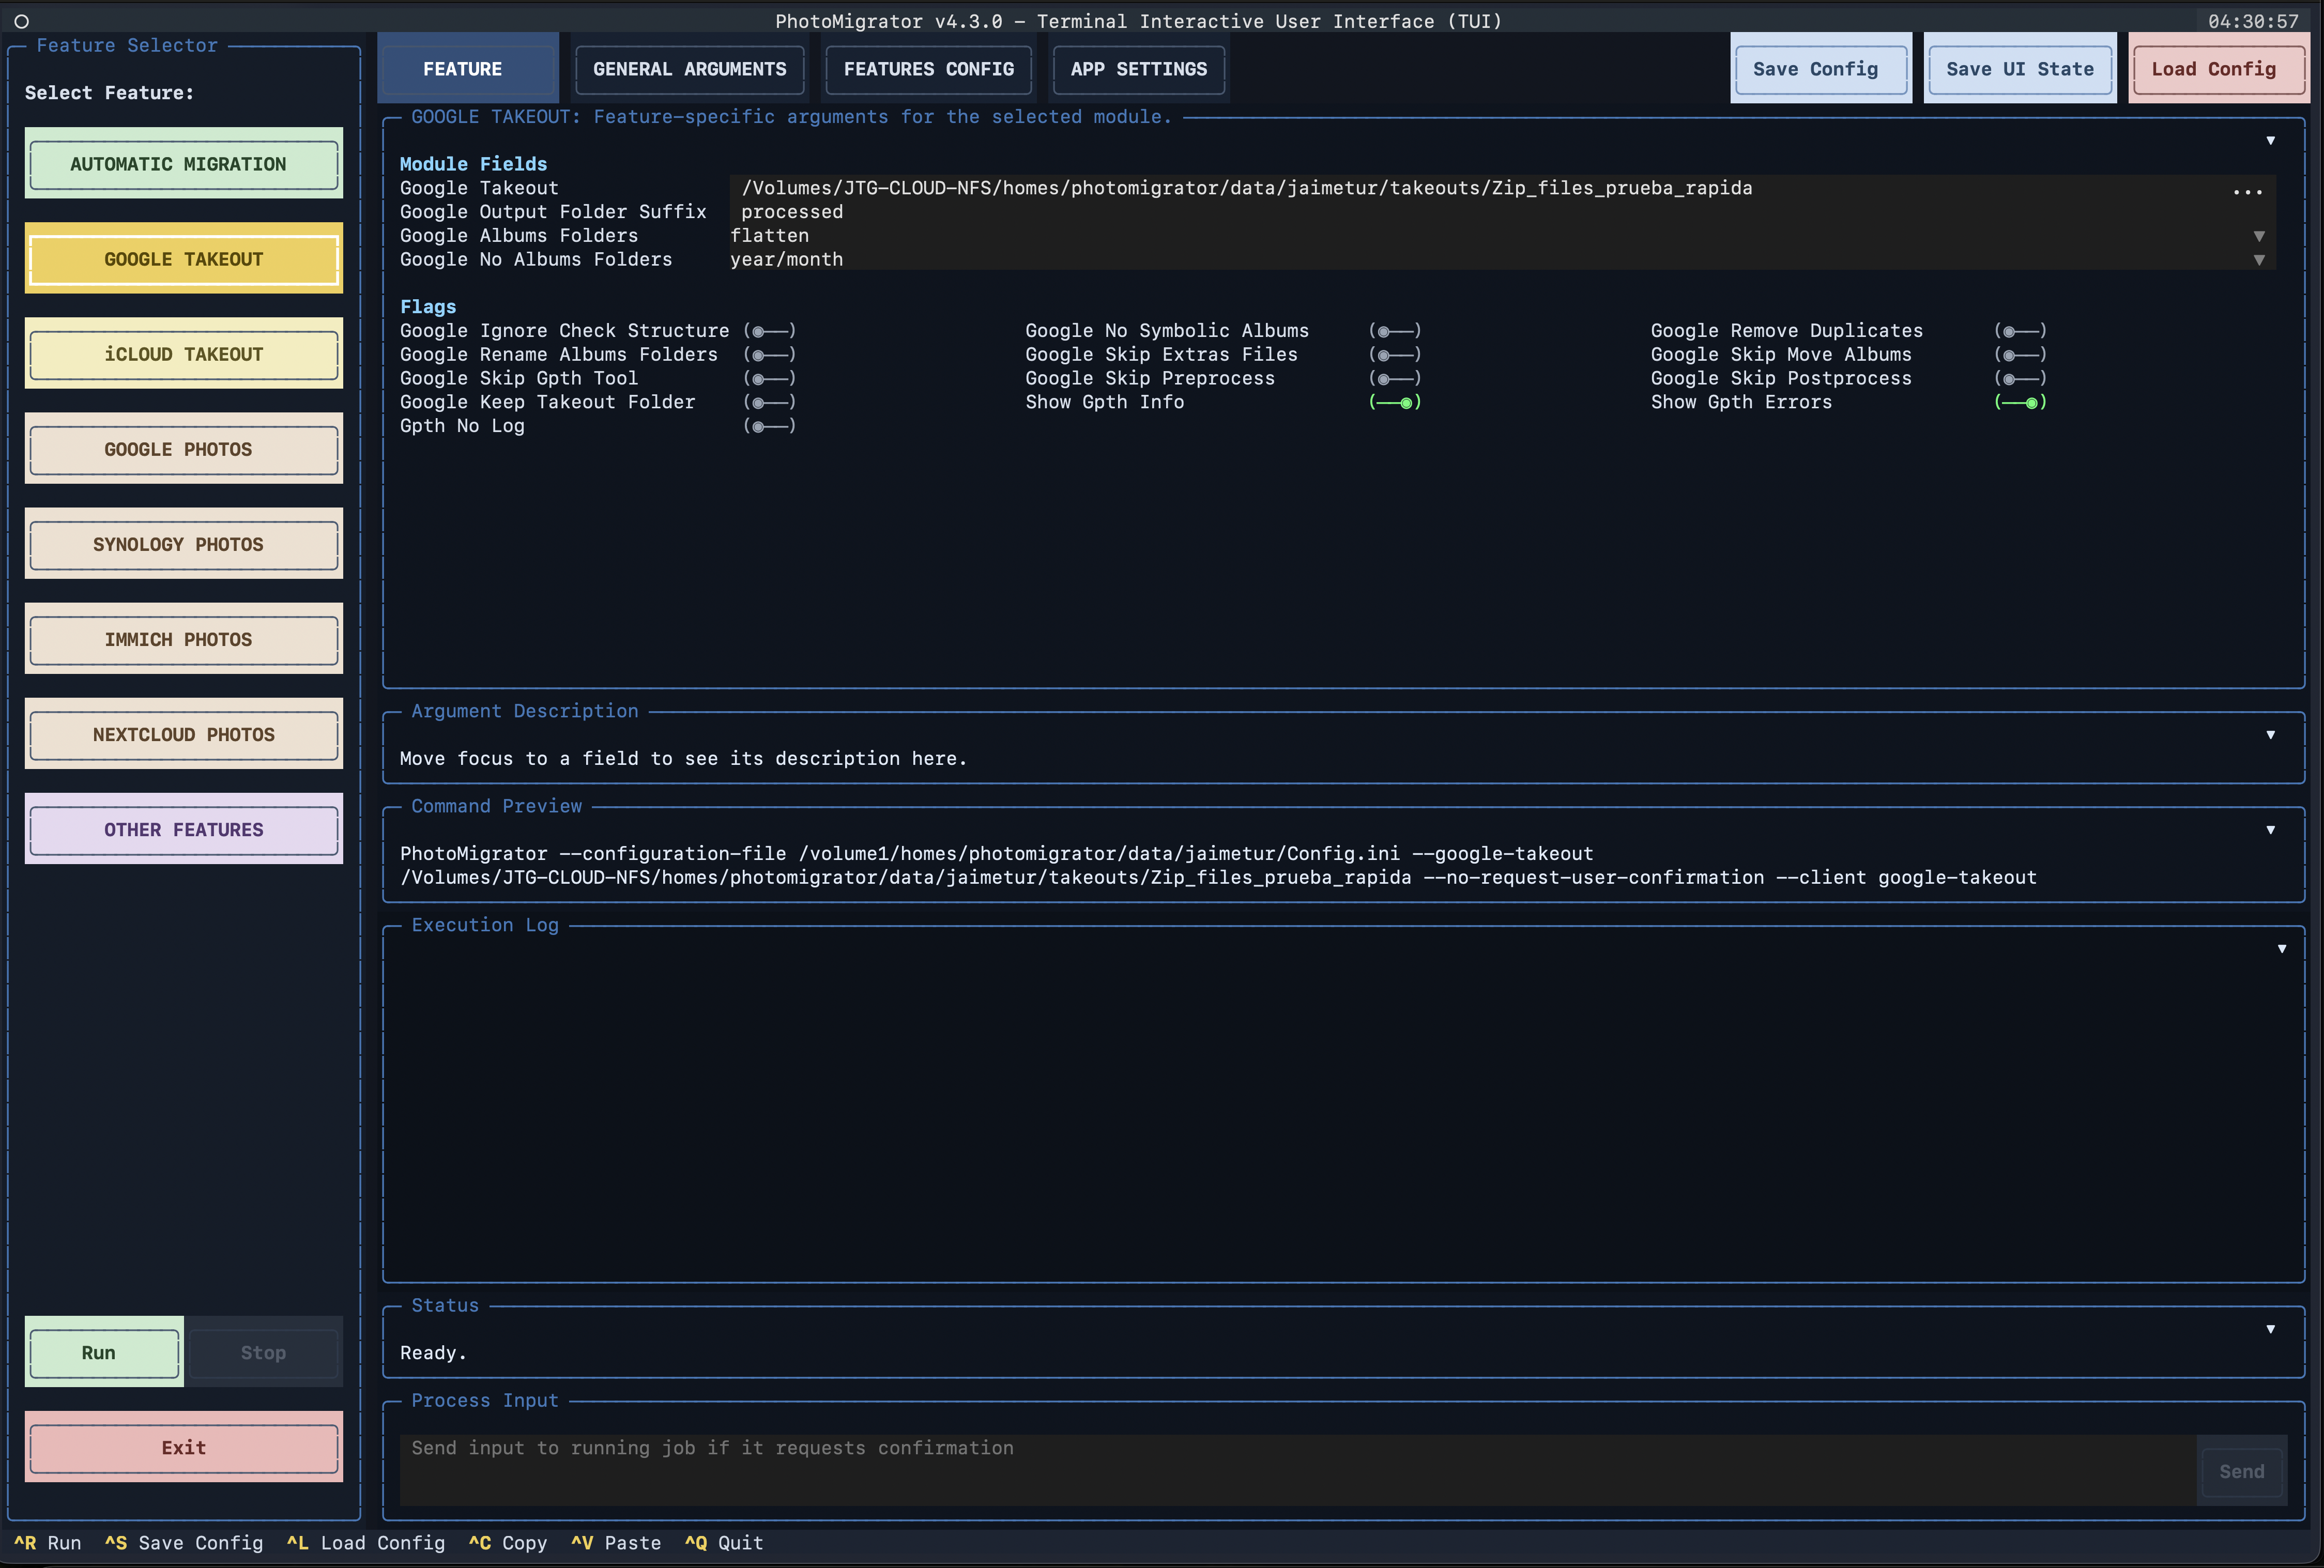Image resolution: width=2324 pixels, height=1568 pixels.
Task: Click the Load Config button
Action: 2218,69
